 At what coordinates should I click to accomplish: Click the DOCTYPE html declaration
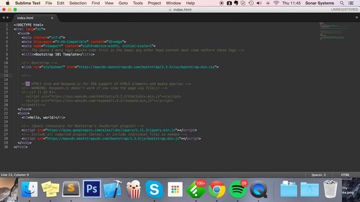[x=29, y=25]
